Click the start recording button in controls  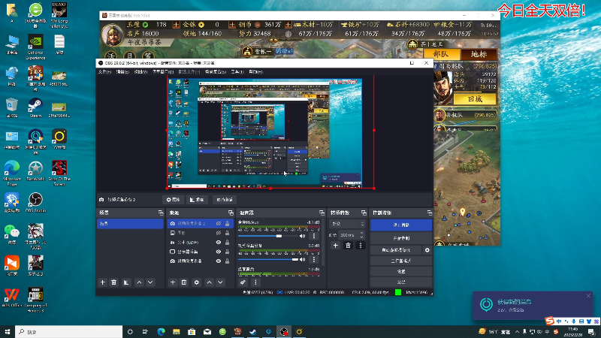[x=401, y=238]
